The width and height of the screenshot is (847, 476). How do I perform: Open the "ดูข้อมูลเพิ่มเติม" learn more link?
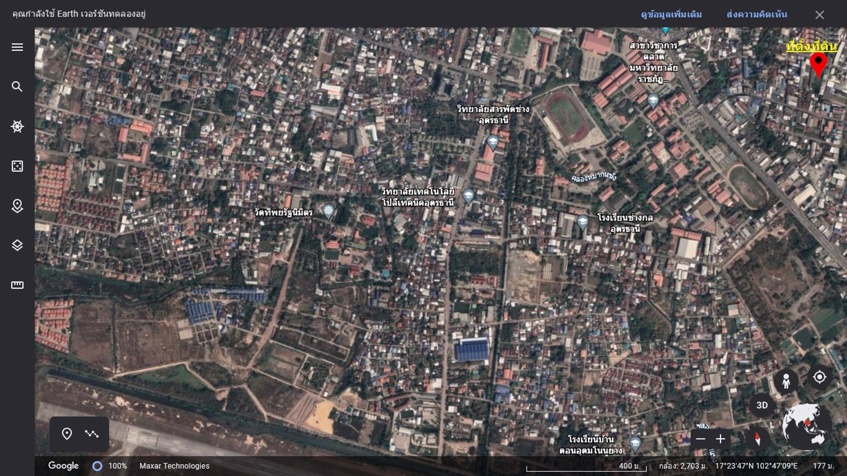point(672,15)
